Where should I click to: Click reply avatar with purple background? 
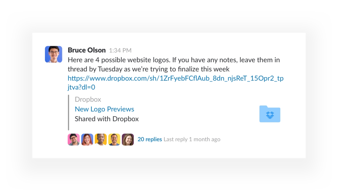click(128, 140)
